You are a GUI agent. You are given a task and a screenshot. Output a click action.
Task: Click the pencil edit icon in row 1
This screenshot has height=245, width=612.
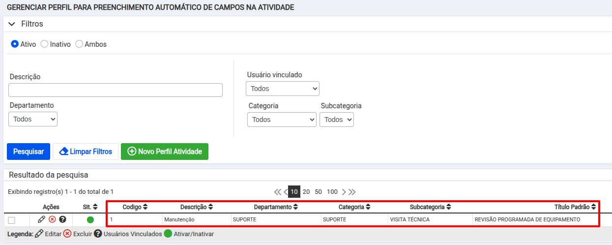pos(41,219)
